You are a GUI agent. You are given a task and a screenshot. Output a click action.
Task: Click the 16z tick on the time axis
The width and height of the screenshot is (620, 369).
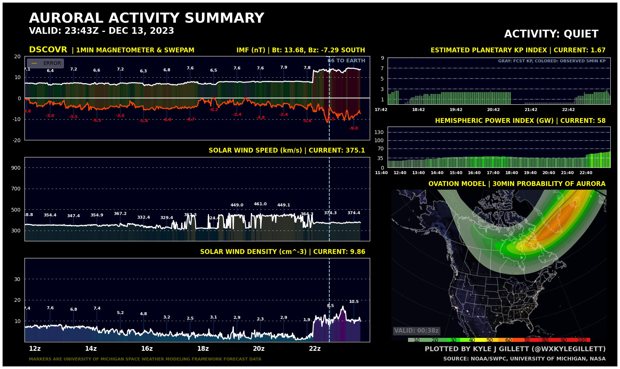147,349
